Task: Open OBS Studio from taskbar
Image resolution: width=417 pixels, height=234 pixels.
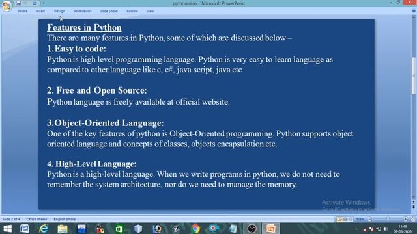Action: 252,229
